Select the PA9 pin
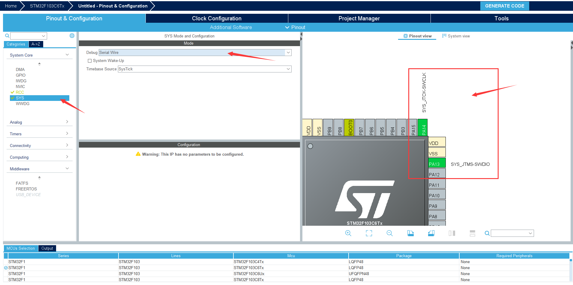 tap(437, 205)
